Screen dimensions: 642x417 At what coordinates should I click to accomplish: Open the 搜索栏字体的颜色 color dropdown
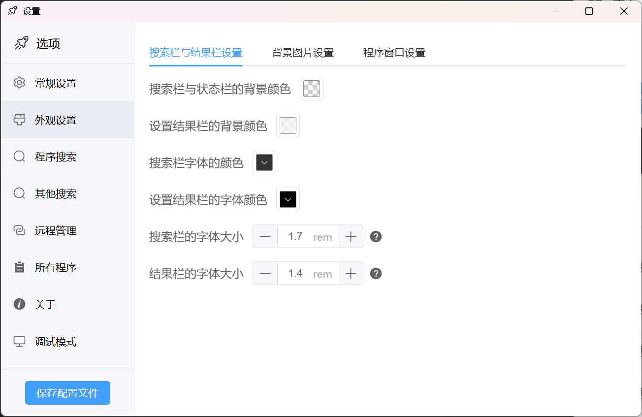point(264,162)
